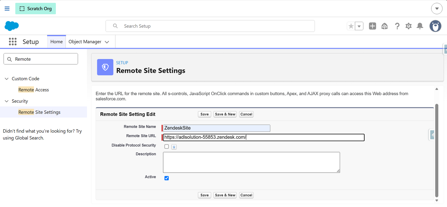Collapse the Custom Code section
This screenshot has height=207, width=447.
click(x=7, y=79)
